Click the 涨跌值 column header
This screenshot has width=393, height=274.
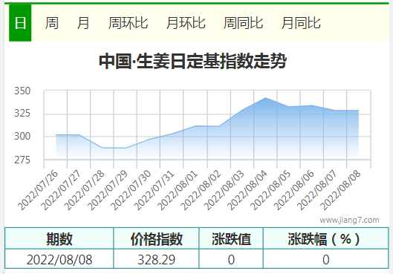pos(231,238)
